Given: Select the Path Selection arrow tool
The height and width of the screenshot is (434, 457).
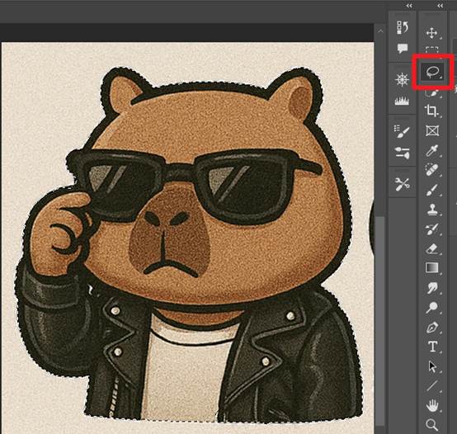Looking at the screenshot, I should point(432,366).
